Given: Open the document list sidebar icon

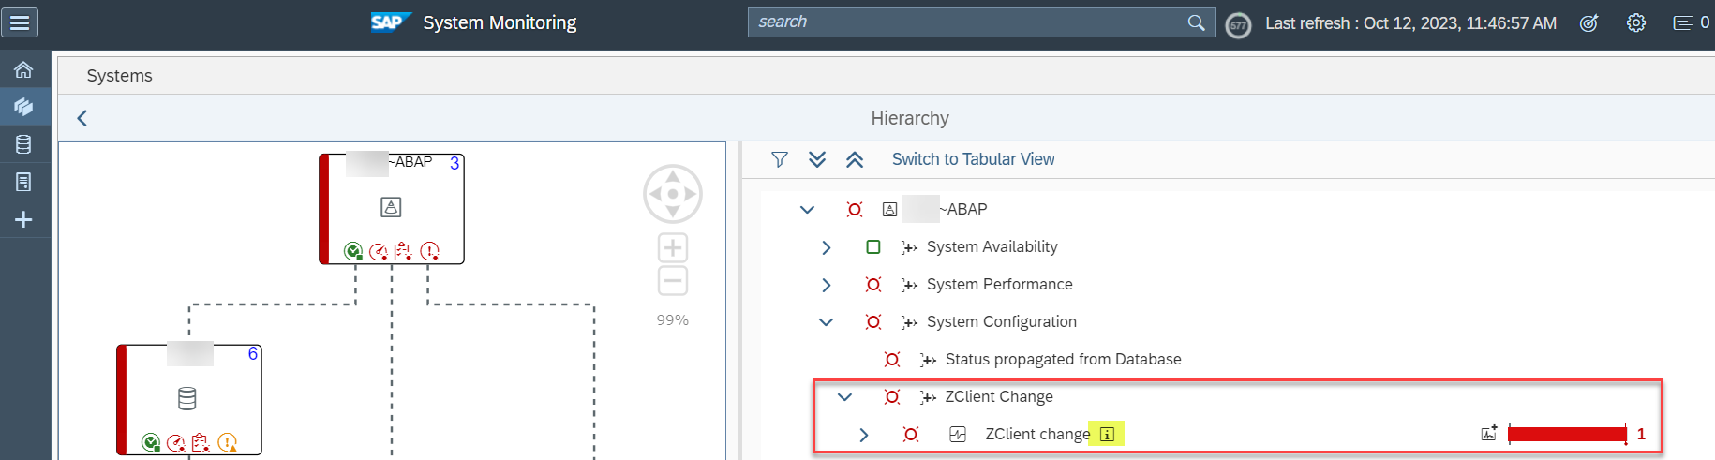Looking at the screenshot, I should point(23,182).
